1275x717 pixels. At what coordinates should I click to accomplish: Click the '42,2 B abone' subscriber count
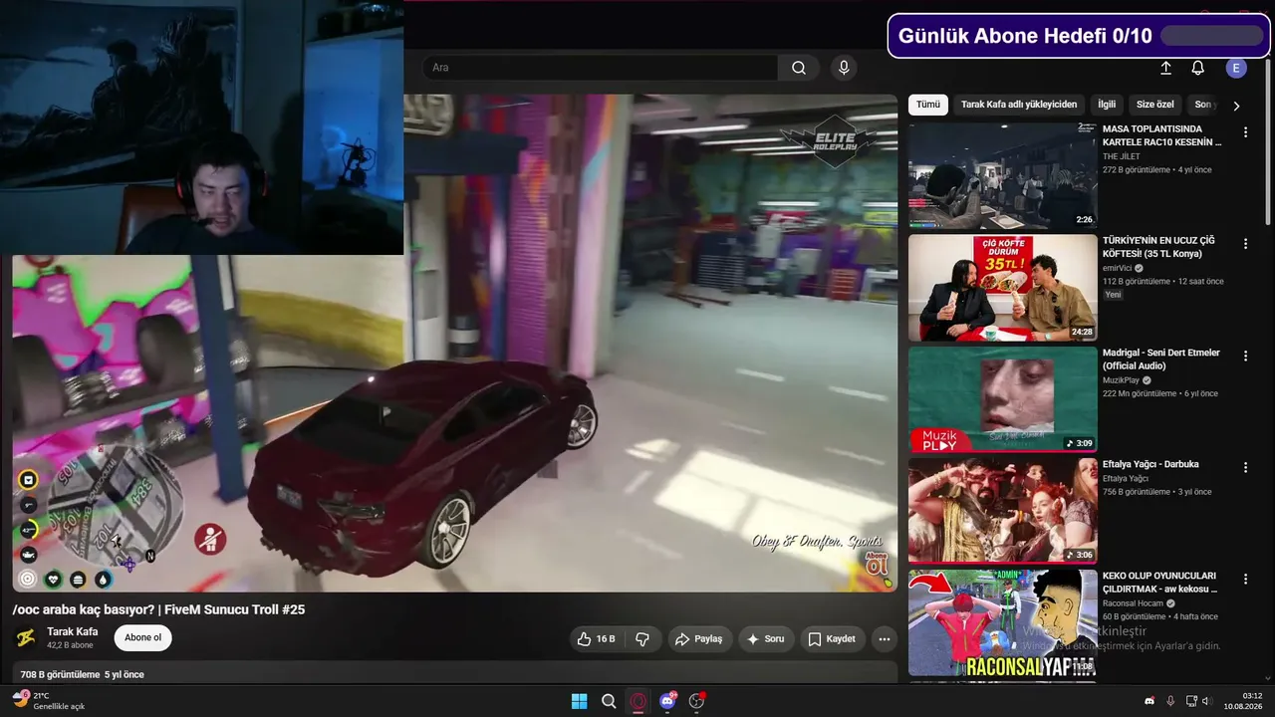click(70, 645)
